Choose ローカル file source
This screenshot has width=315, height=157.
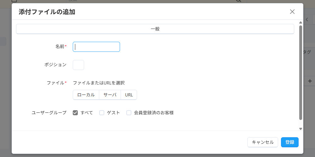[x=86, y=95]
